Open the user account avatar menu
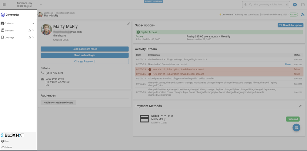 pos(303,5)
